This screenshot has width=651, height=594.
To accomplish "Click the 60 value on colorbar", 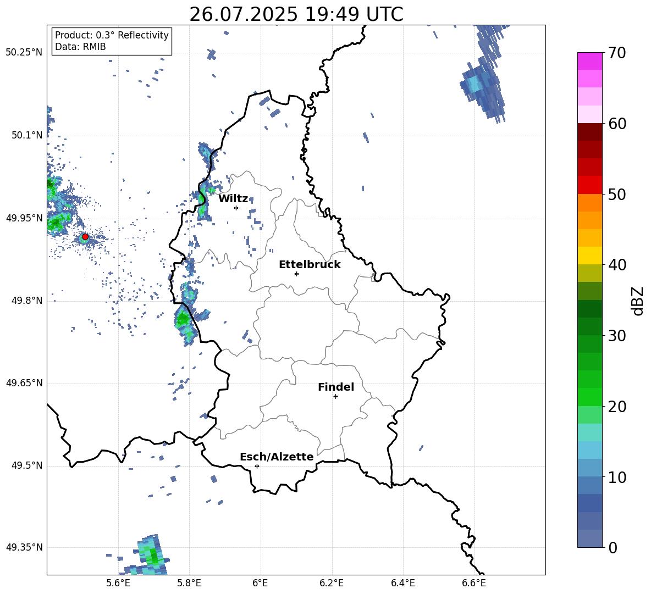I will 617,124.
